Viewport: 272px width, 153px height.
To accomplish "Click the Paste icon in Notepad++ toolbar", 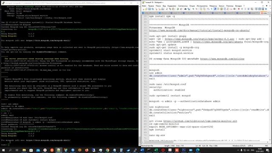I will [173, 9].
